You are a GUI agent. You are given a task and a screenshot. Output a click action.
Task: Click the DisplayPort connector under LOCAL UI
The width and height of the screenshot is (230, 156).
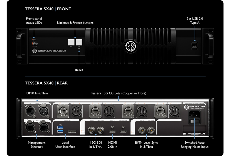pos(72,131)
